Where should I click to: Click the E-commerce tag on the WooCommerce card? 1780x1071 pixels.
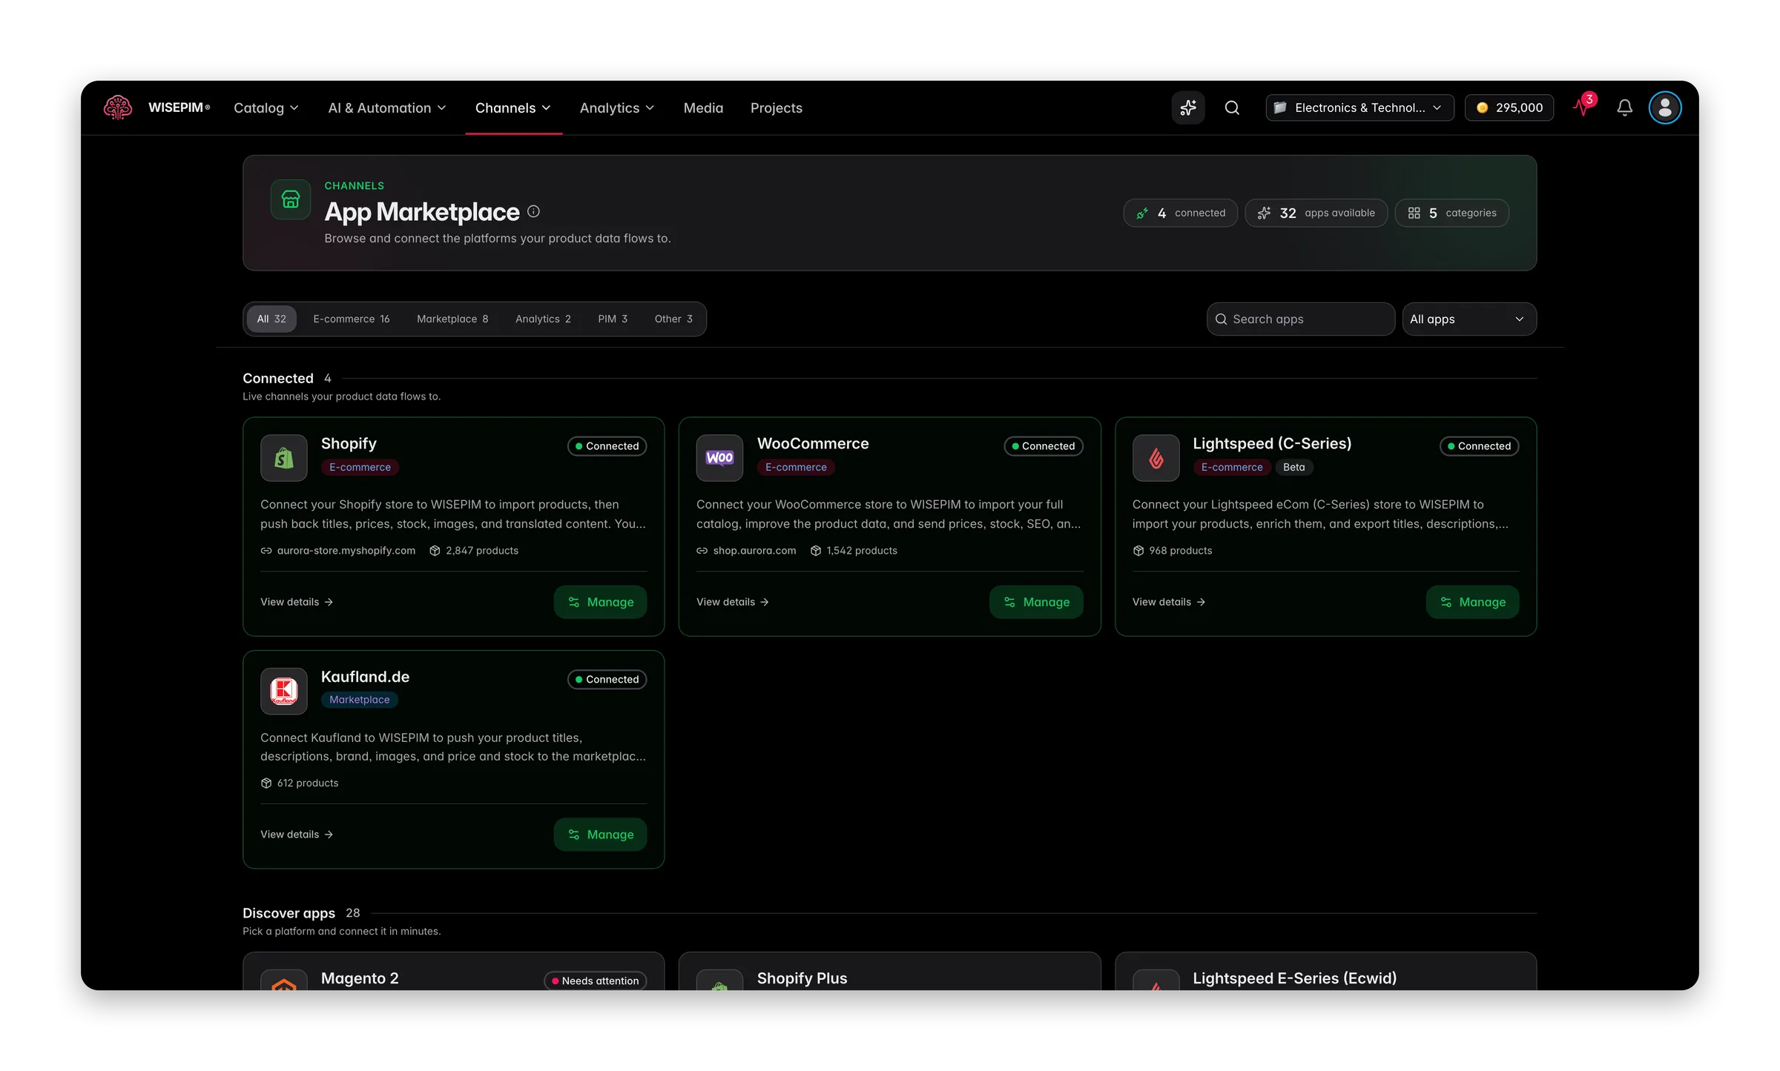[797, 467]
